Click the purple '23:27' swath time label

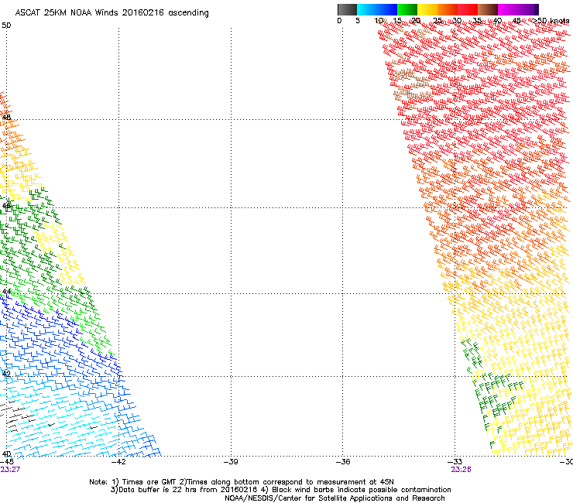(10, 470)
